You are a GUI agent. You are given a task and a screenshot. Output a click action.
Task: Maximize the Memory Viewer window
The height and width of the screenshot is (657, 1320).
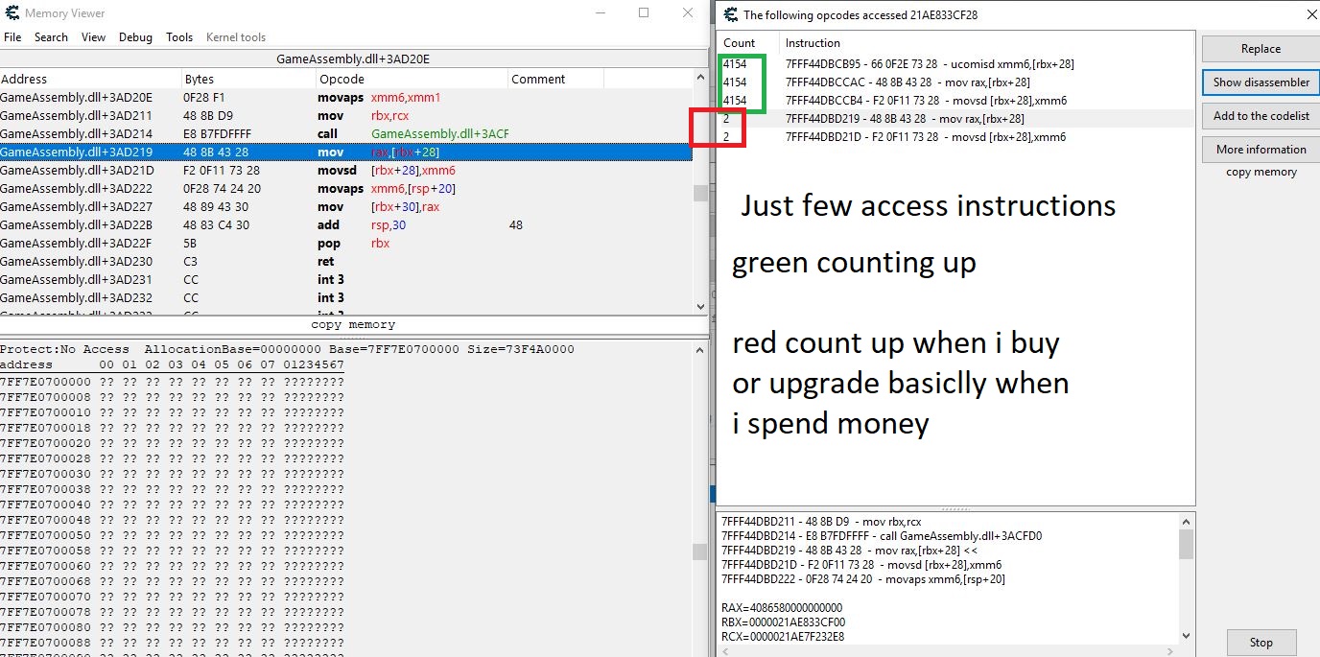[x=644, y=13]
